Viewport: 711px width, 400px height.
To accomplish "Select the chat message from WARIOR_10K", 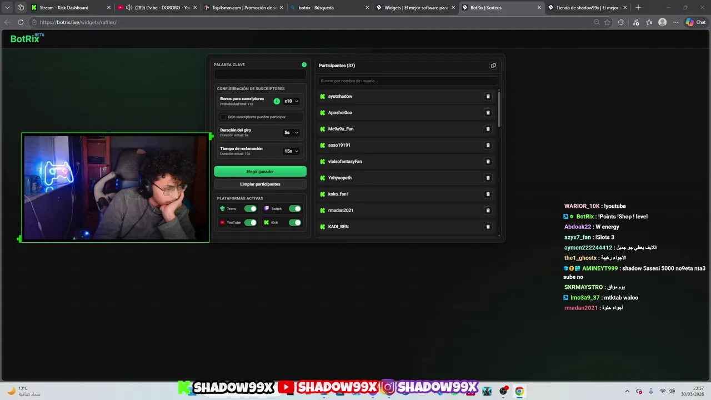I will click(x=595, y=206).
